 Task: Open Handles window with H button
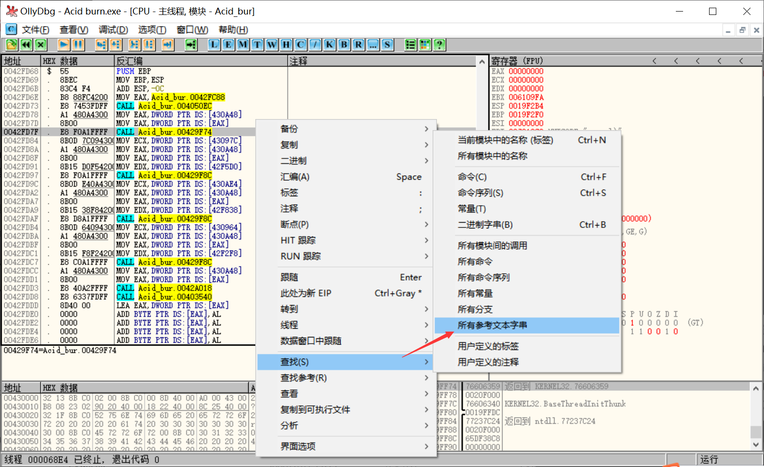point(286,45)
